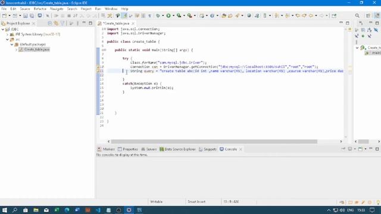381x214 pixels.
Task: Click the Coverage run icon
Action: (x=179, y=15)
